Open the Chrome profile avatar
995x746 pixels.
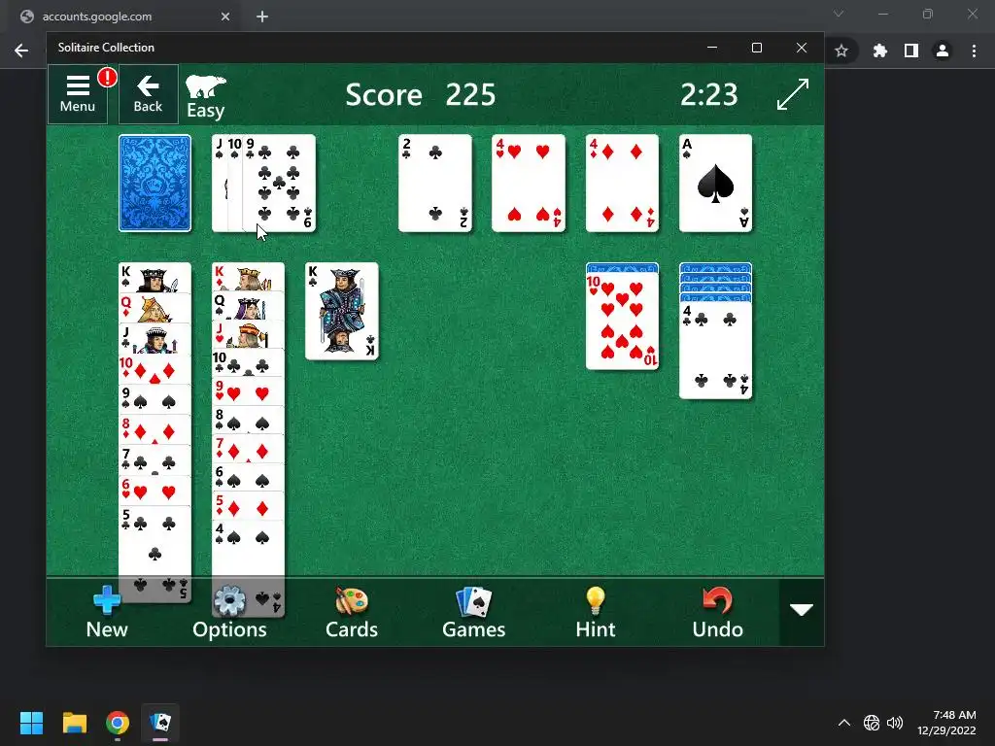coord(943,51)
